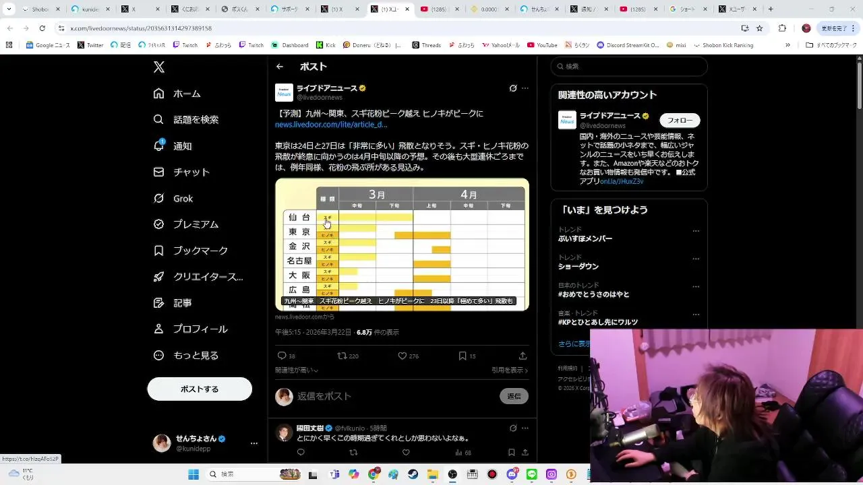The width and height of the screenshot is (863, 485).
Task: Open the onl.la/JHuxZ3v link
Action: coord(622,181)
